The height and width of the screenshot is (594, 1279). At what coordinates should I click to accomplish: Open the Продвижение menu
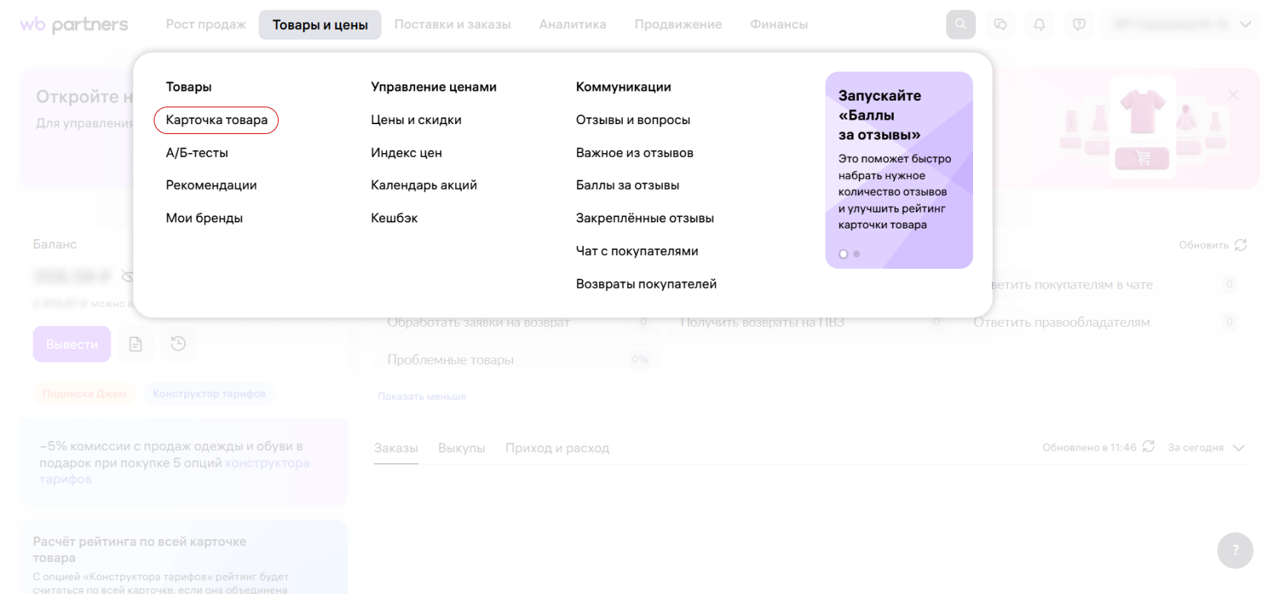click(678, 24)
